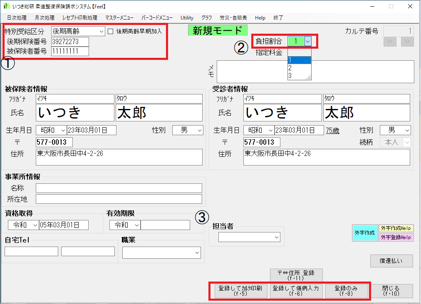Click the 75歳 age link
This screenshot has width=421, height=304.
332,131
